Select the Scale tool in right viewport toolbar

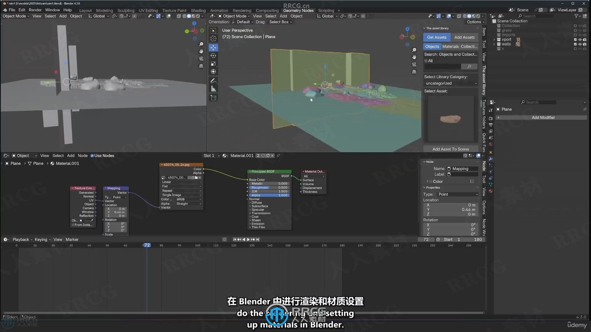(x=213, y=64)
